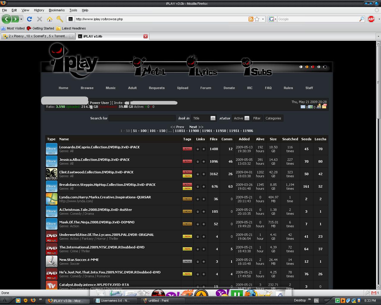Open the RSS feed icon in address bar
Screen dimensions: 381x305
pyautogui.click(x=251, y=19)
